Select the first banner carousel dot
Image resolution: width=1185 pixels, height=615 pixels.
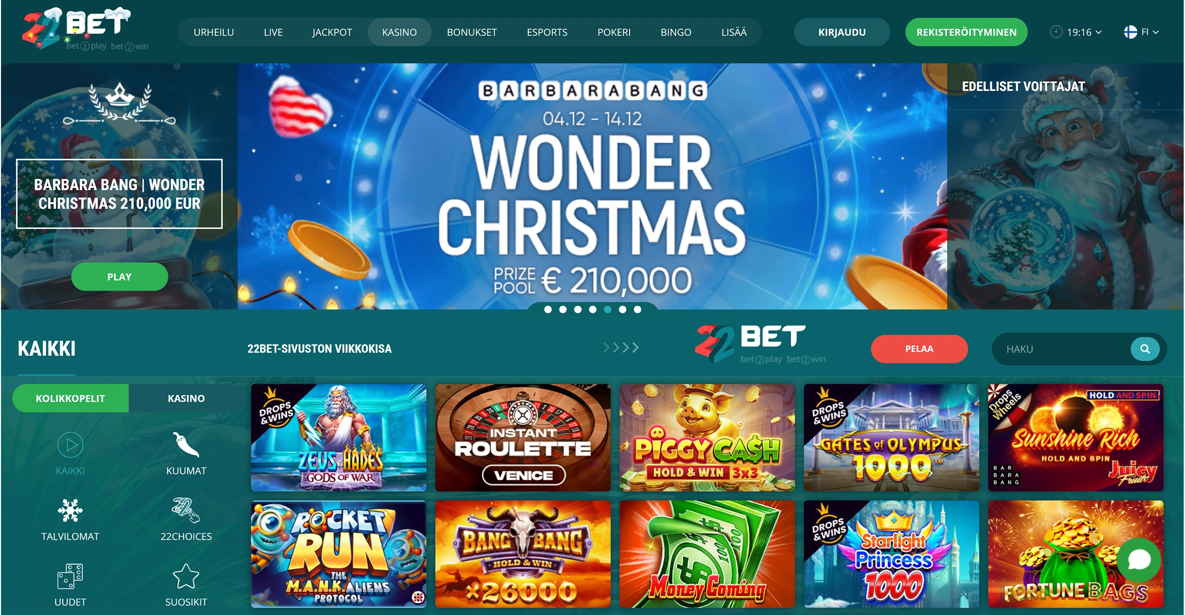pos(548,309)
